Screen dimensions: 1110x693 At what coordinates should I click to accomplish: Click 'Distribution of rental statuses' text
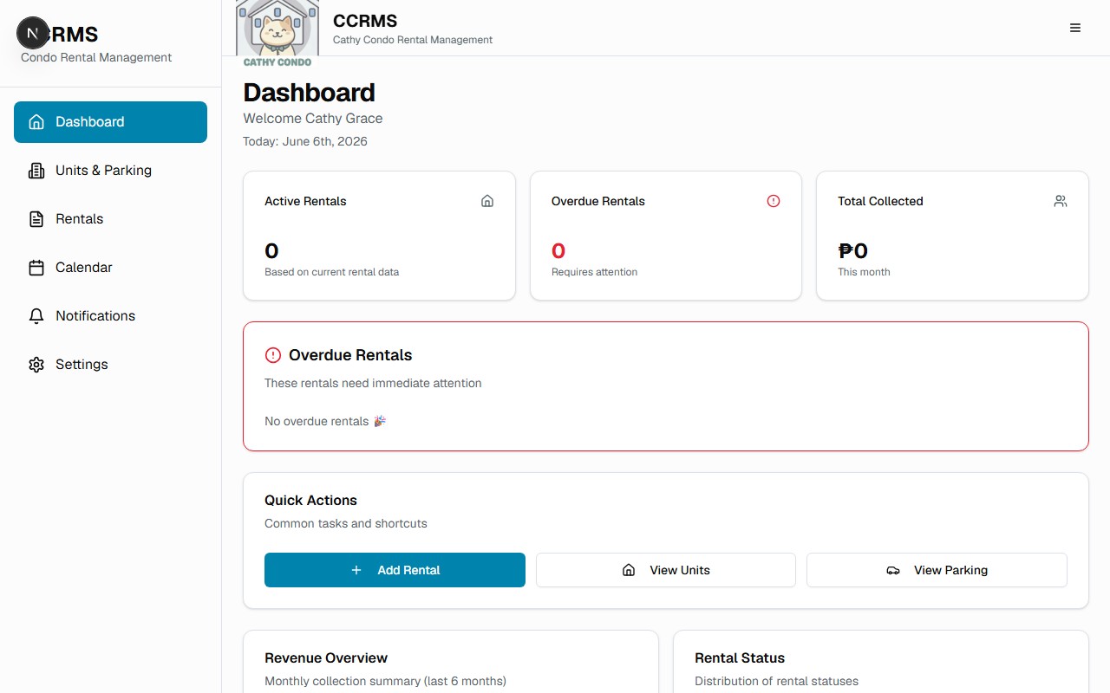(777, 681)
